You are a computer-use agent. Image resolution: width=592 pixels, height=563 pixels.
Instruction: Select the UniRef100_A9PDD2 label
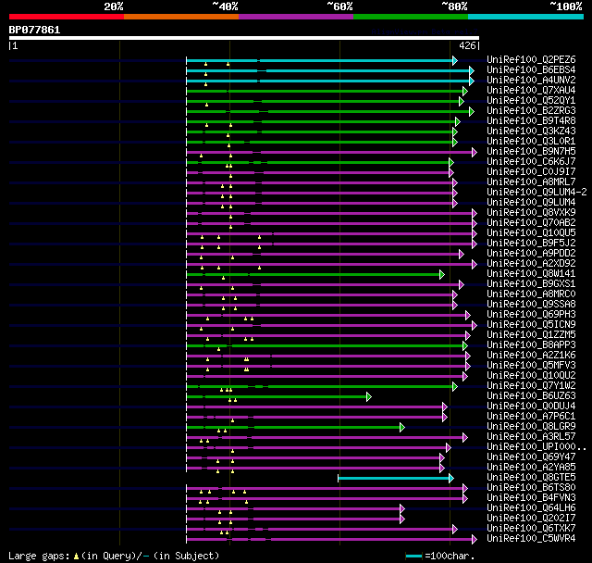[531, 253]
